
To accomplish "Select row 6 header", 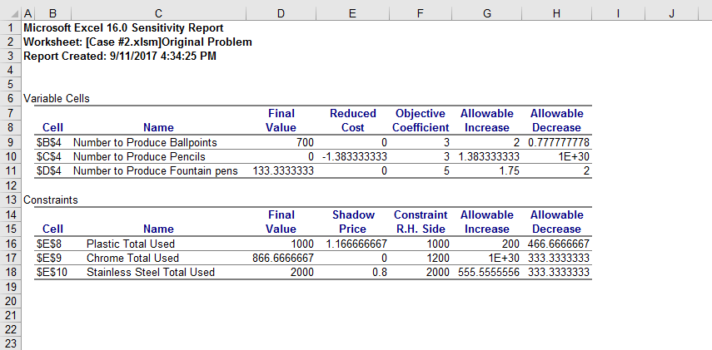I will click(11, 98).
